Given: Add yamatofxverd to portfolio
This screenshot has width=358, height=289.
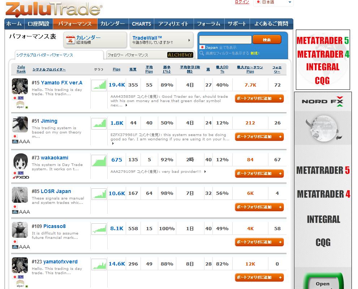Looking at the screenshot, I should pos(259,277).
